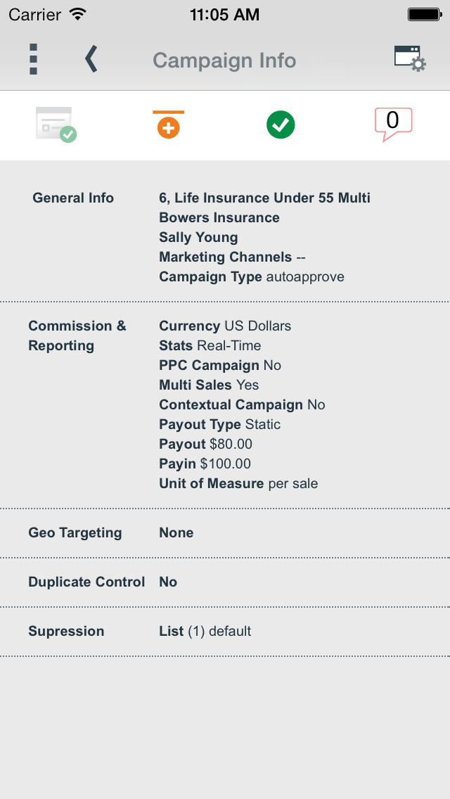450x799 pixels.
Task: Tap the orange plus add icon
Action: click(168, 125)
